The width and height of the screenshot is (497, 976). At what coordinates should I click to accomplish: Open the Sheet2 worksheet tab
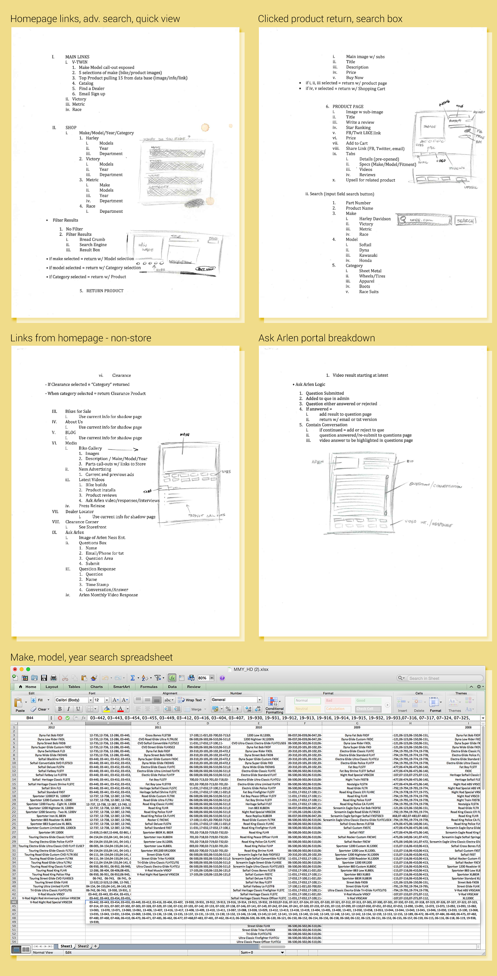click(x=83, y=946)
